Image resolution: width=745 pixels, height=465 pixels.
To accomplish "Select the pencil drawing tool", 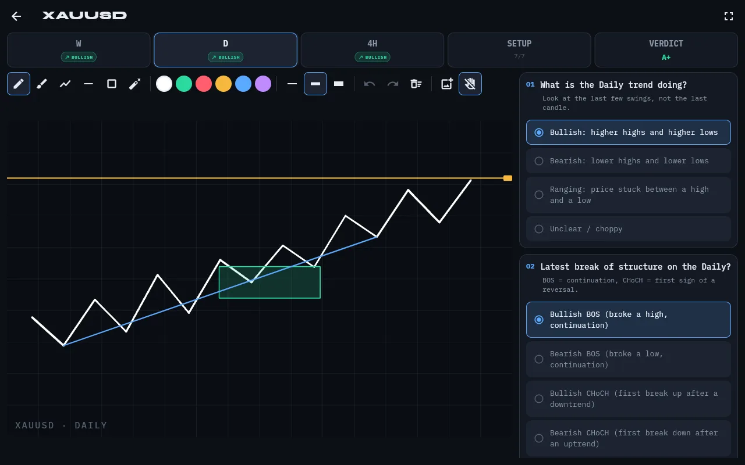I will pyautogui.click(x=19, y=84).
